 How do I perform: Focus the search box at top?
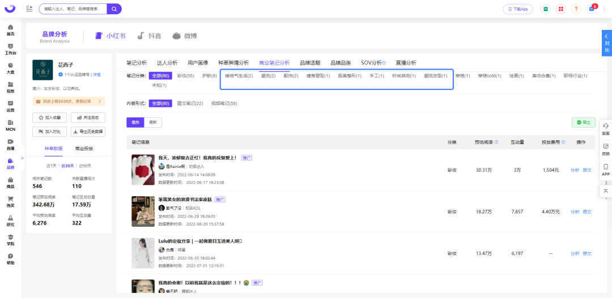pos(73,8)
